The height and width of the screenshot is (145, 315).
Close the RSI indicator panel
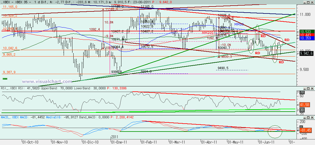(312, 88)
